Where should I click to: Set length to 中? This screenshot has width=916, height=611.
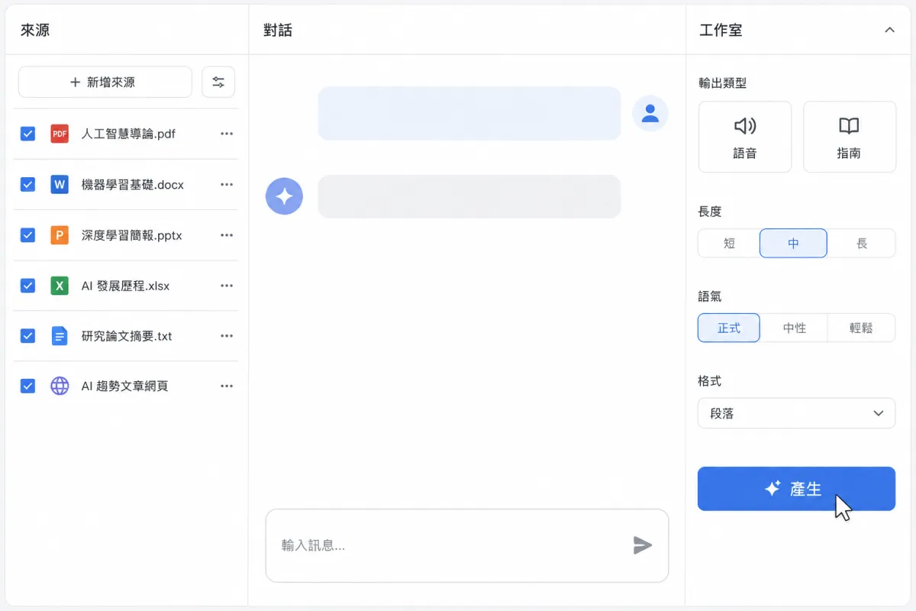793,244
